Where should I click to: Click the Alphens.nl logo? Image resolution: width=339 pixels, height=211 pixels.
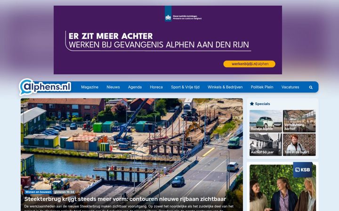click(x=45, y=87)
